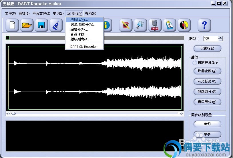
Task: Play window portion with 窗口部分(W)
Action: point(207,102)
